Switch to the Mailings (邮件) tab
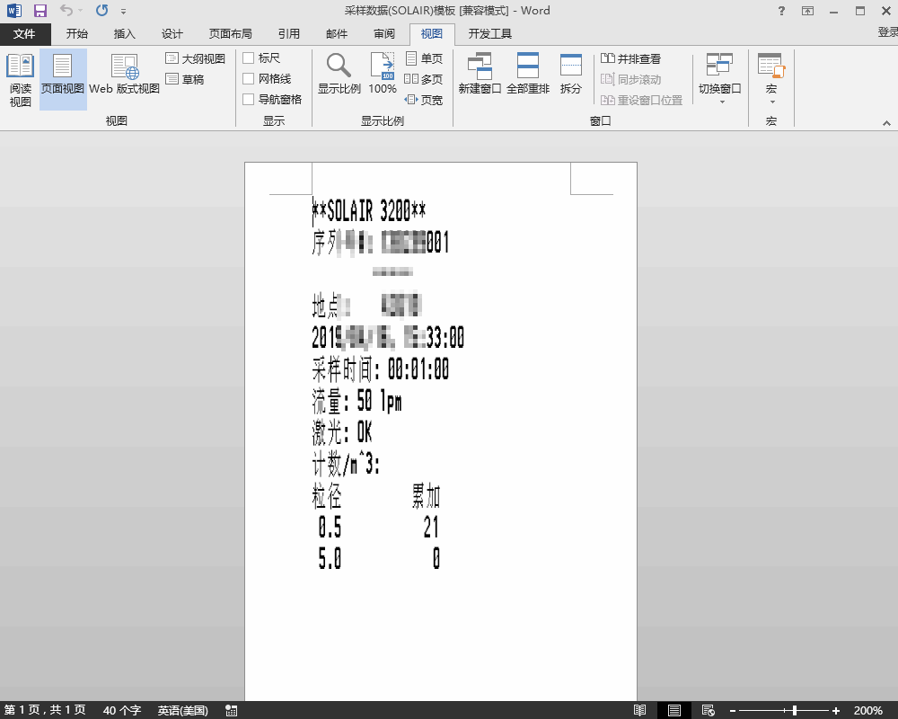 pyautogui.click(x=337, y=34)
